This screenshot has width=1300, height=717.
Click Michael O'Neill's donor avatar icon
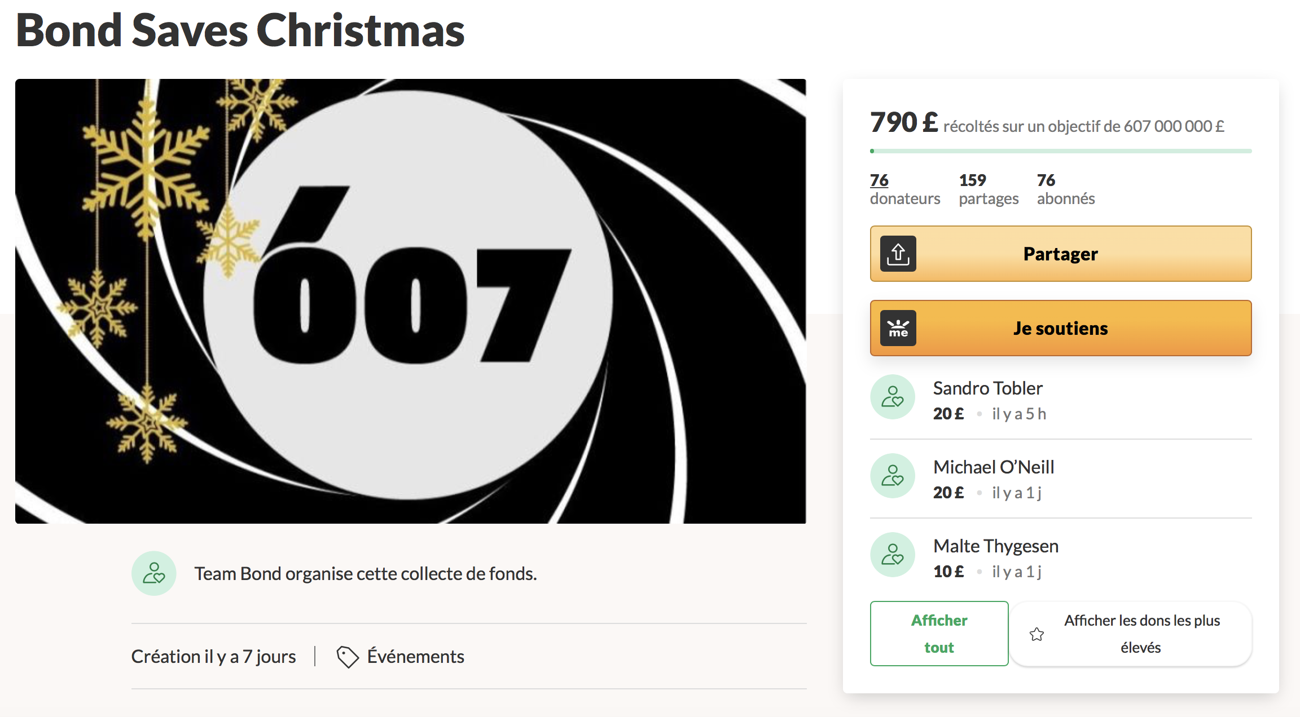[x=893, y=476]
